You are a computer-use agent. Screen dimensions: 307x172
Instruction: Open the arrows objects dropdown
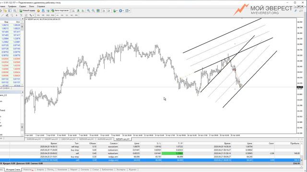(x=31, y=15)
